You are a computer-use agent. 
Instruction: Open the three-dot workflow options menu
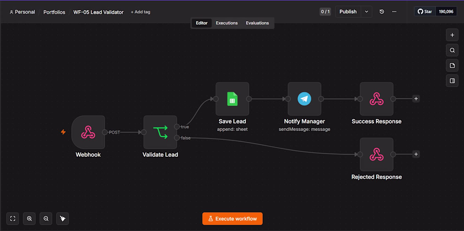(x=394, y=11)
